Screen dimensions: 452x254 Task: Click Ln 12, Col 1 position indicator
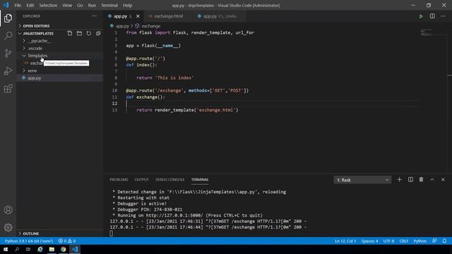click(x=345, y=241)
